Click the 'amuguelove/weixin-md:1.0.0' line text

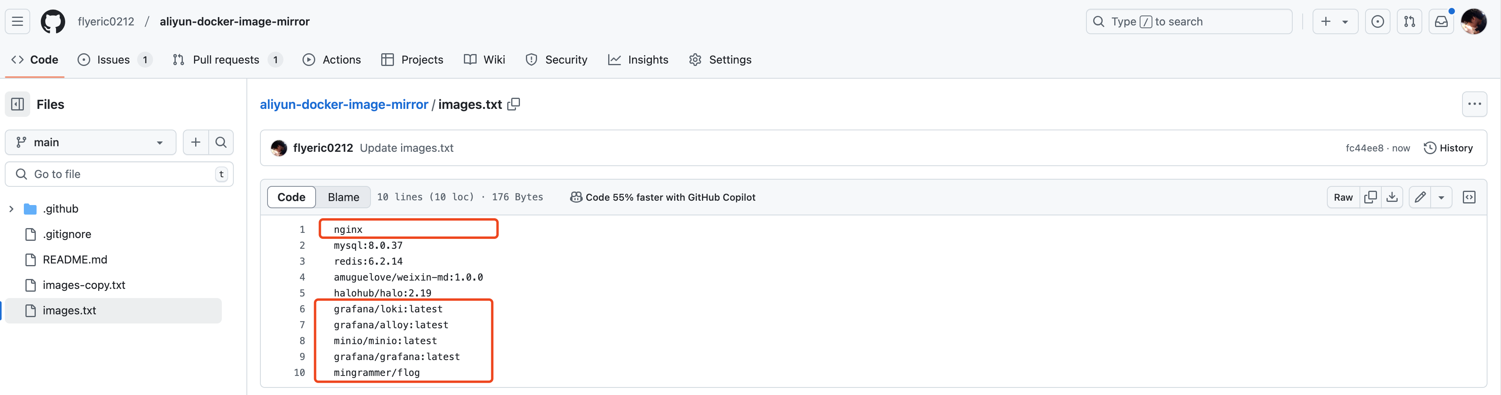pyautogui.click(x=409, y=277)
